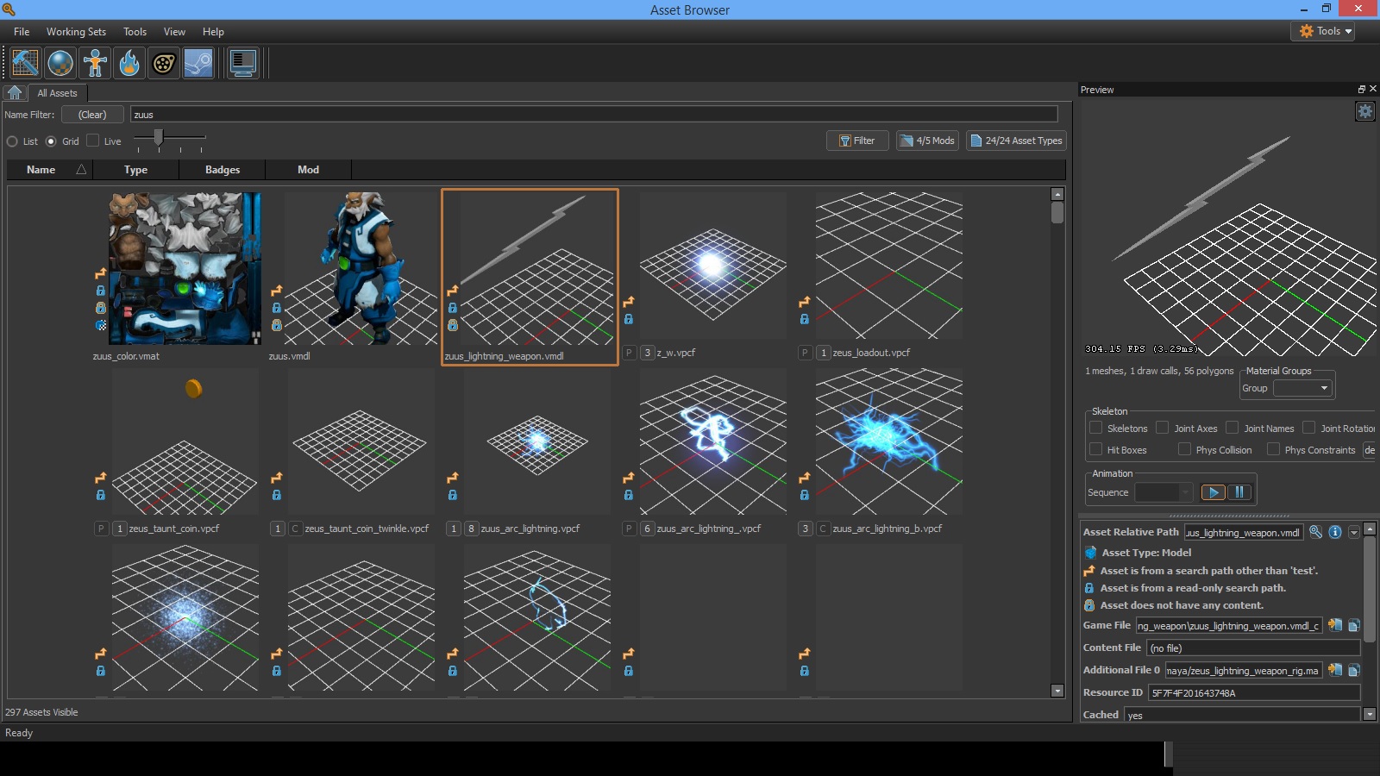
Task: Enable Joint Axes display
Action: [x=1162, y=428]
